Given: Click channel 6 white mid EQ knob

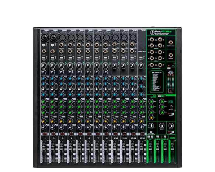Looking at the screenshot, I should (x=88, y=89).
